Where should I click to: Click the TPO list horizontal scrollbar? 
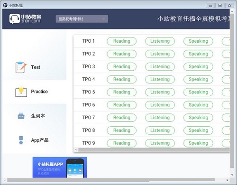154,150
